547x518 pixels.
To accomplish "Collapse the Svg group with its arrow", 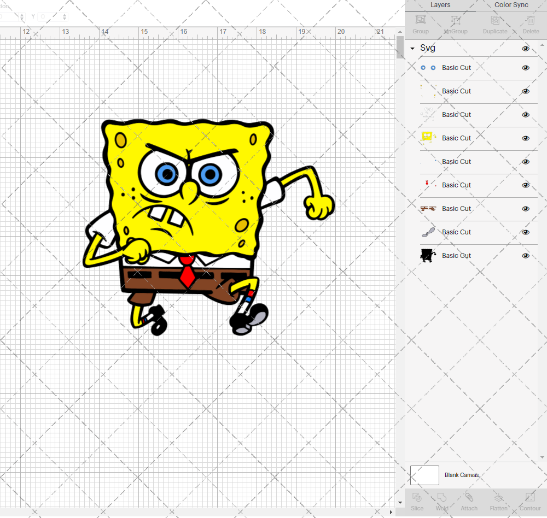I will 412,49.
